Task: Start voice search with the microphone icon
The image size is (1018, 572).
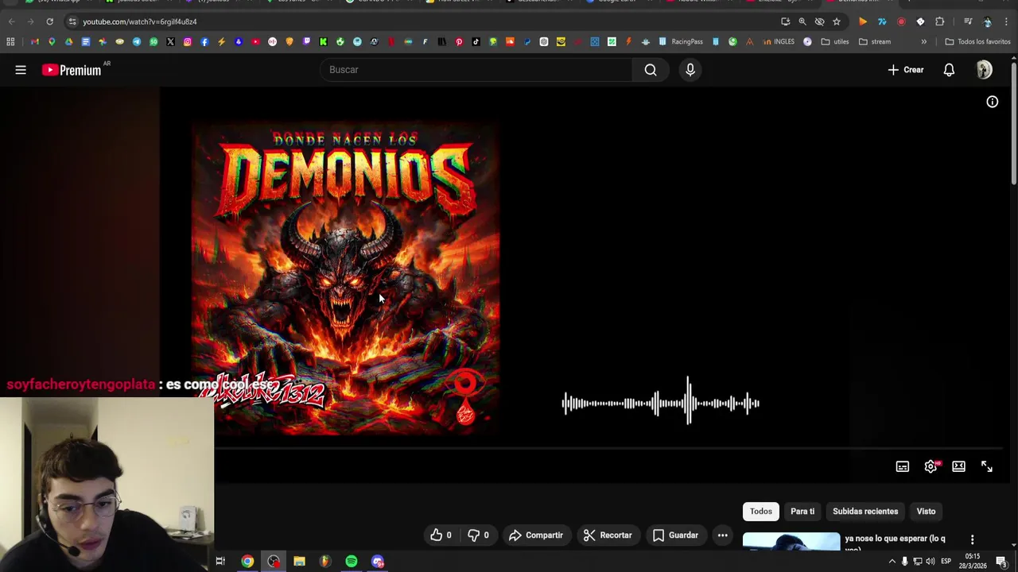Action: point(690,70)
